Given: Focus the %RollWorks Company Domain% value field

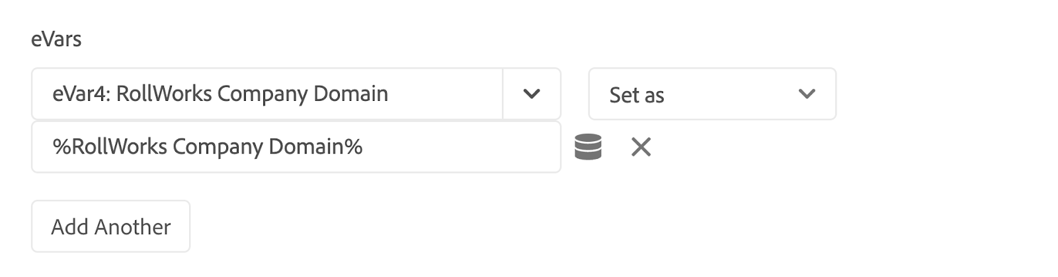Looking at the screenshot, I should pyautogui.click(x=296, y=146).
